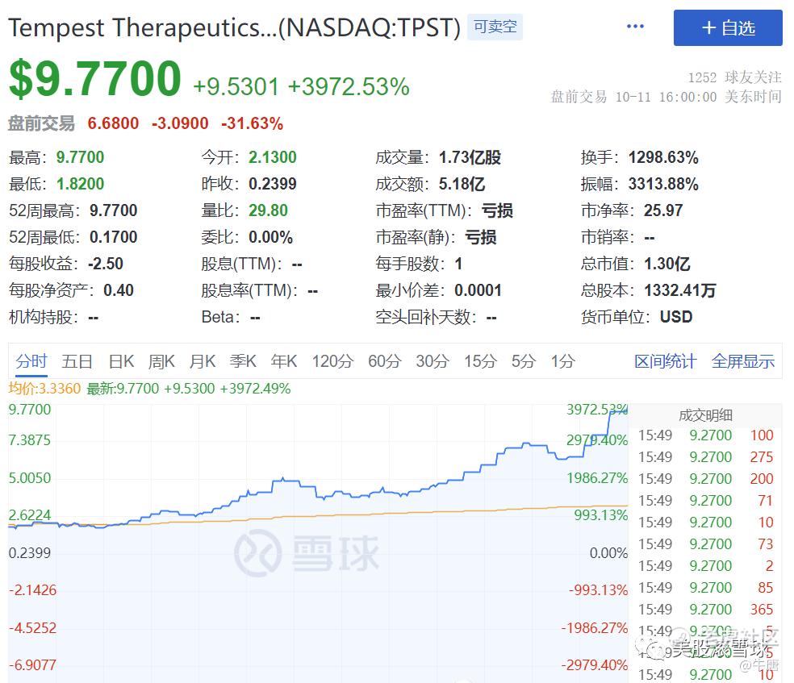
Task: Click the 振幅 value 3313.88%
Action: (x=663, y=184)
